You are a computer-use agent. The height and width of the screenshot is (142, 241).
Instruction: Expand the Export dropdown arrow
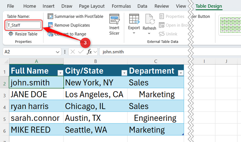[134, 33]
